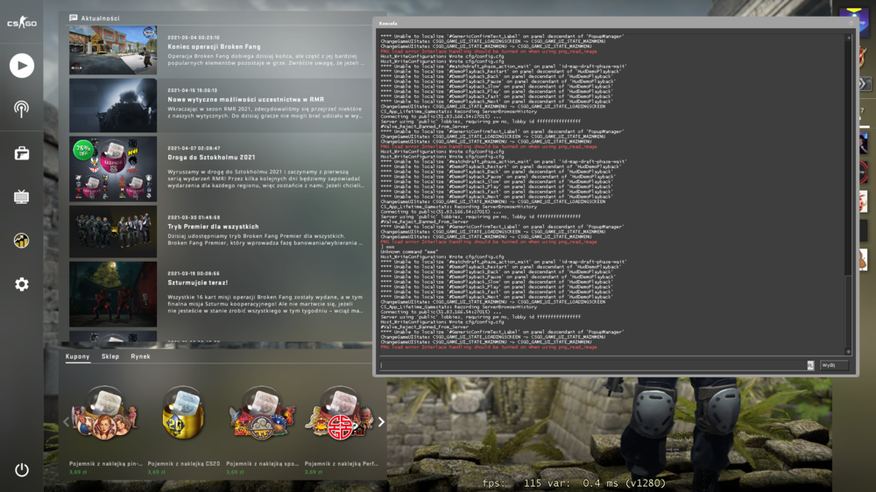This screenshot has height=492, width=876.
Task: Show previous coupons with left arrow
Action: 66,422
